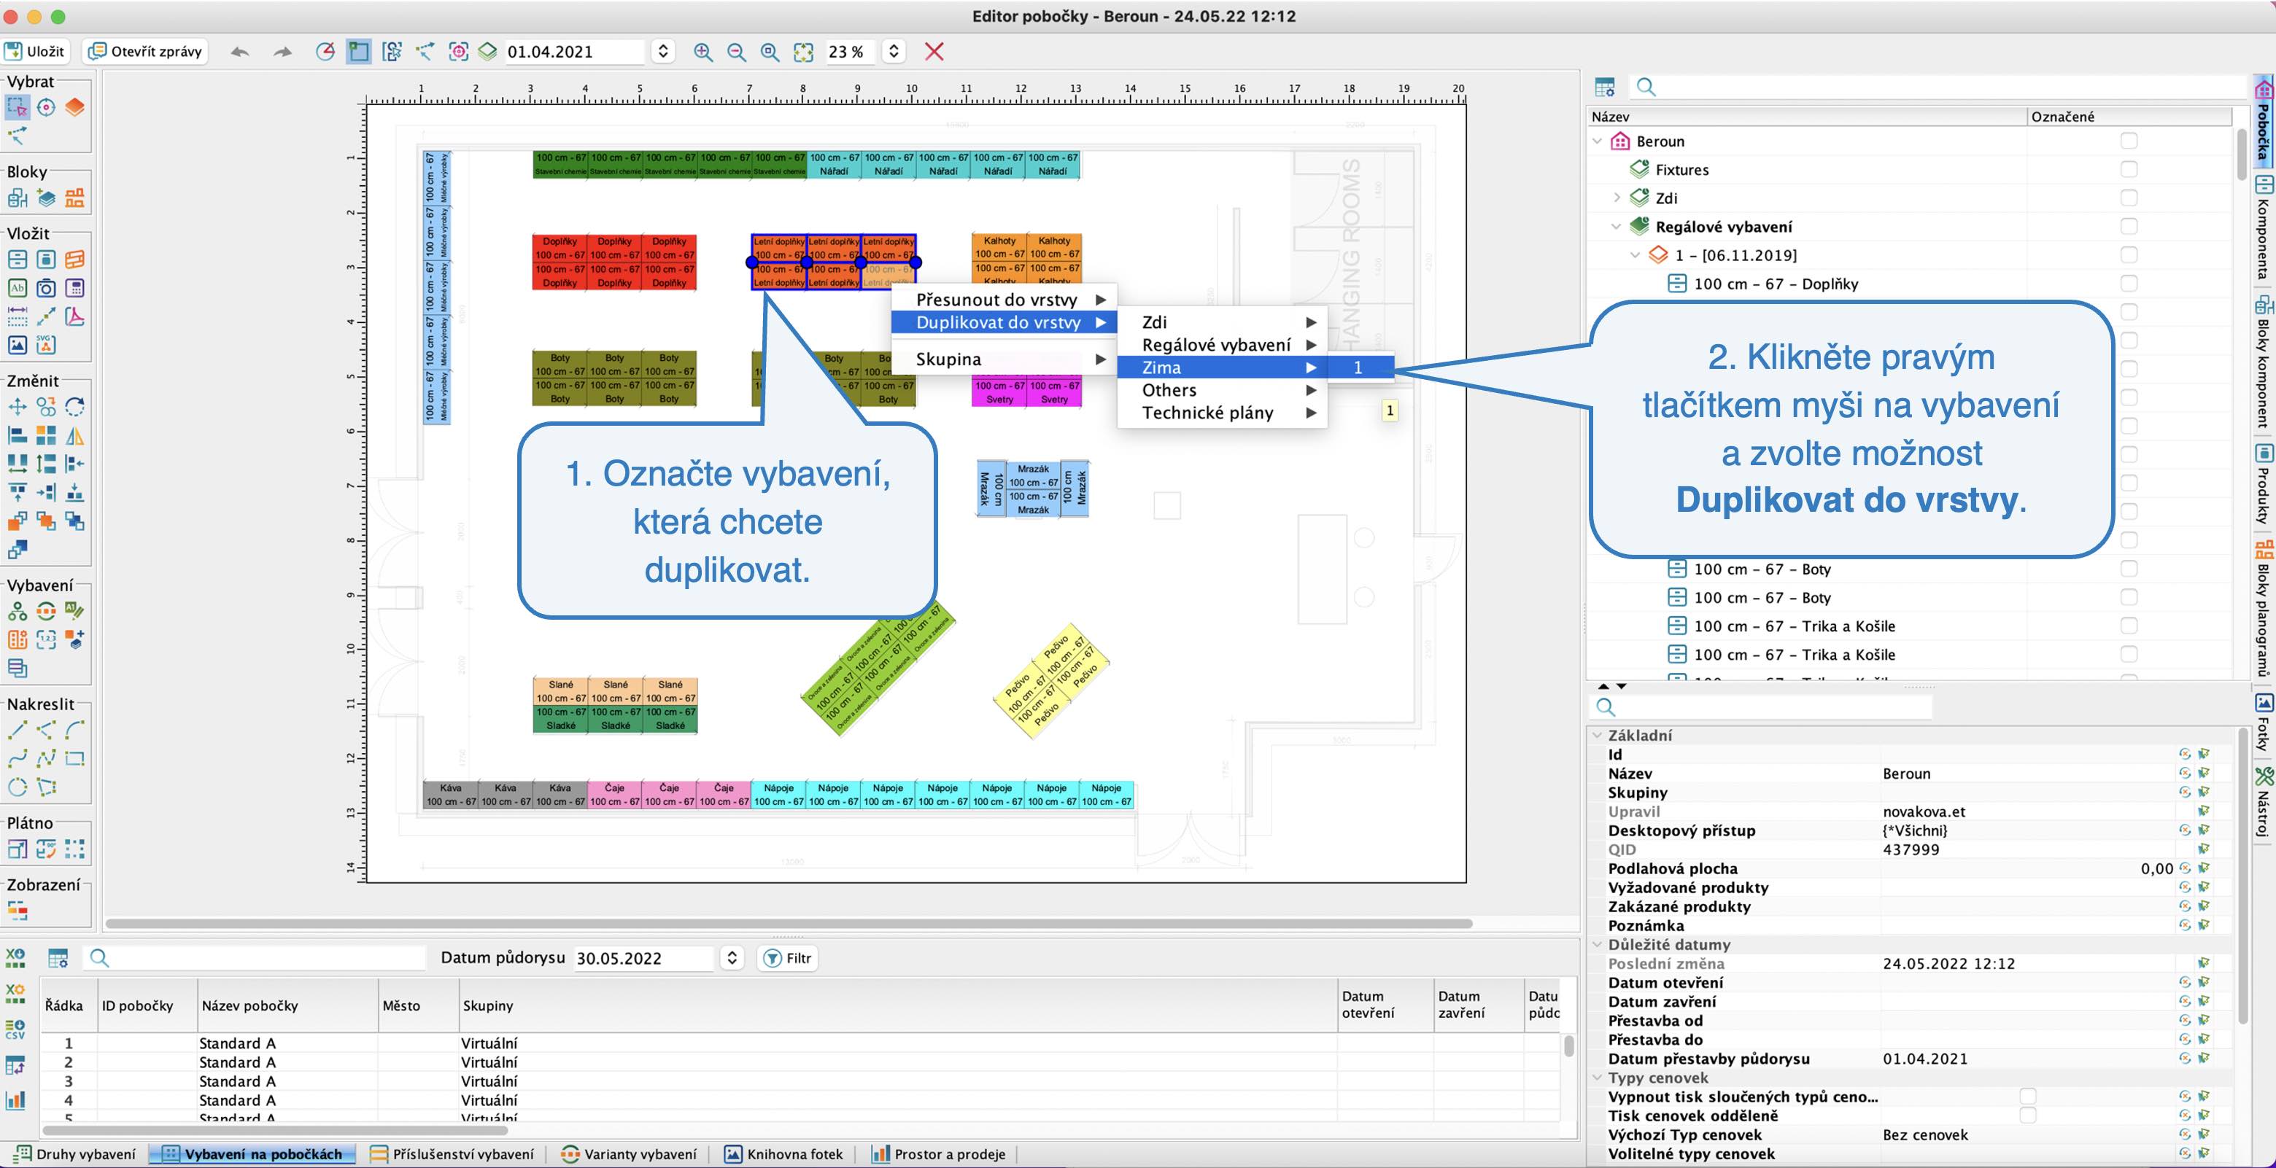Click the date stepper next to 01.04.2021

click(x=662, y=51)
